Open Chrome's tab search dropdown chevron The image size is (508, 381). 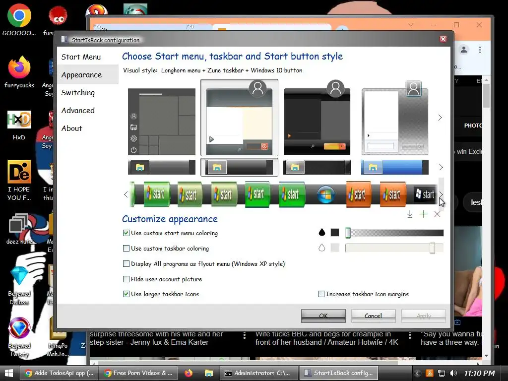[410, 25]
